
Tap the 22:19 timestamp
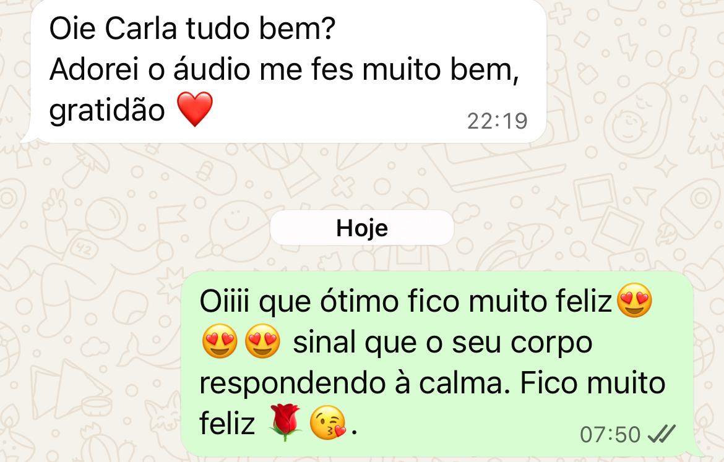498,121
